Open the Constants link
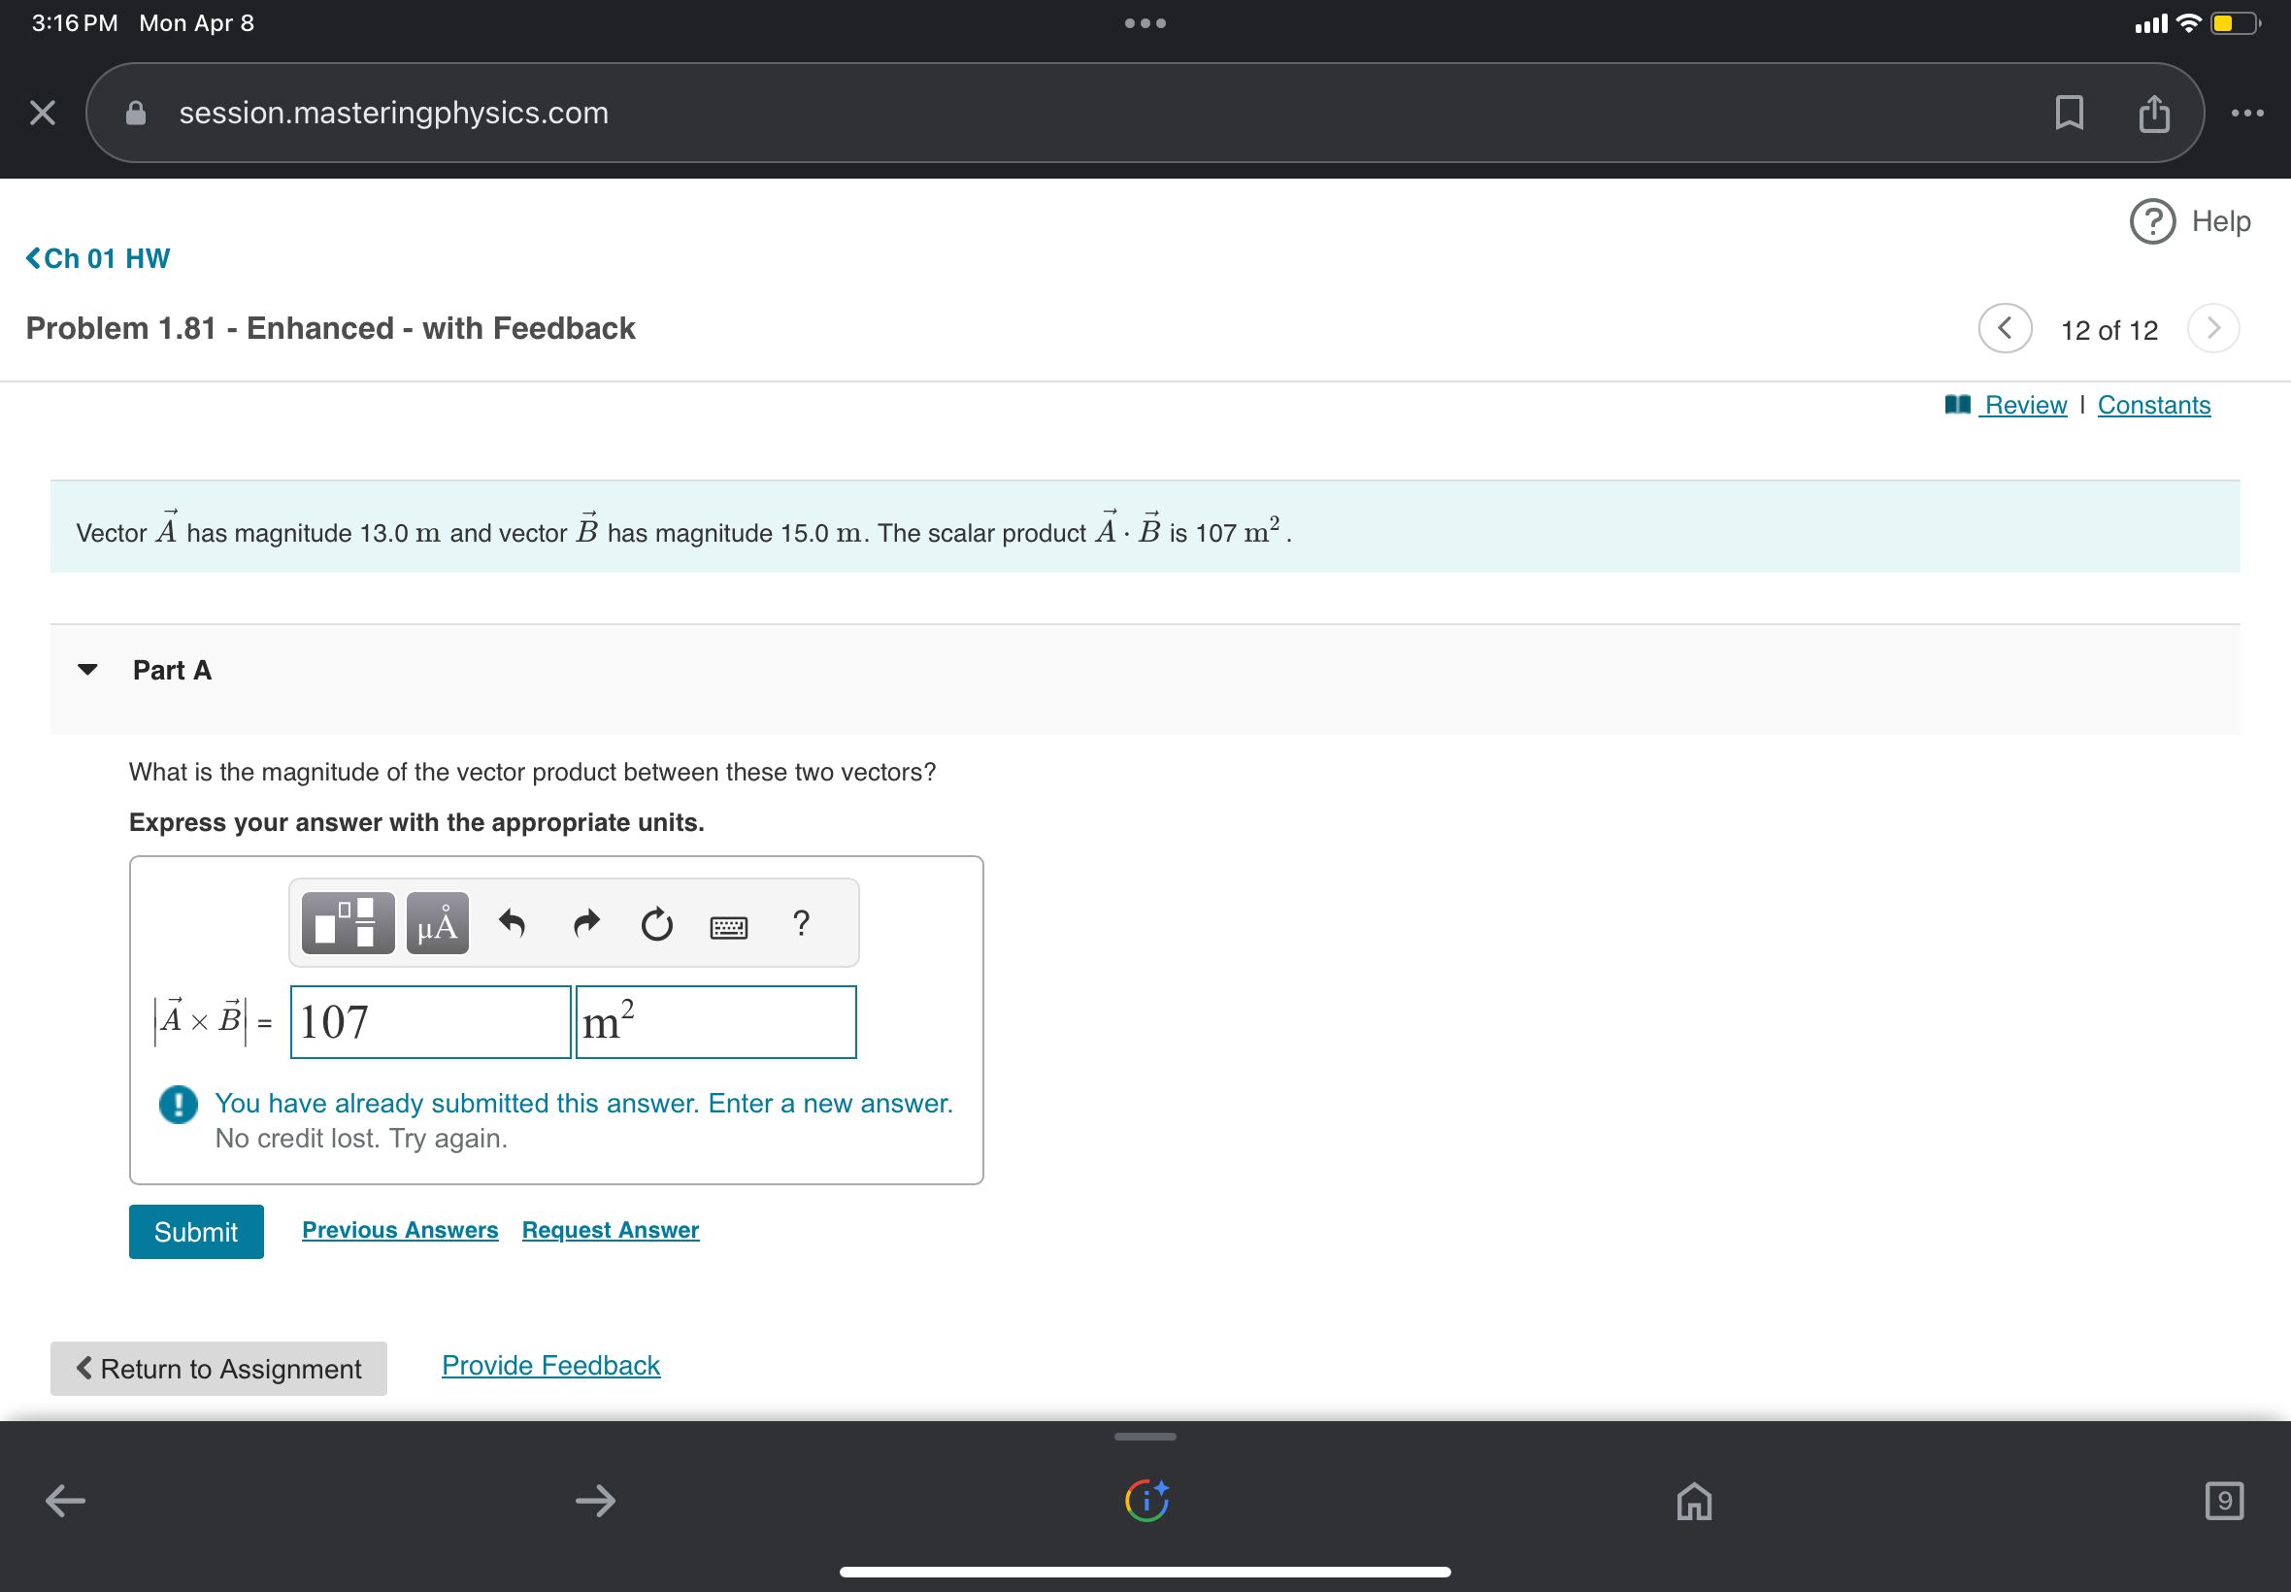This screenshot has width=2291, height=1592. click(2152, 405)
